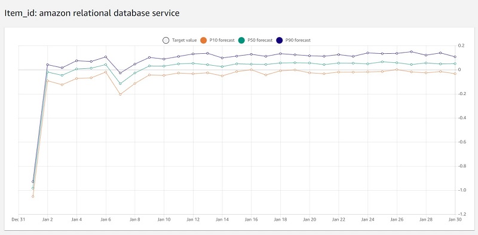This screenshot has height=235, width=478.
Task: Select the last P50 point on Jan 30
Action: tap(455, 64)
